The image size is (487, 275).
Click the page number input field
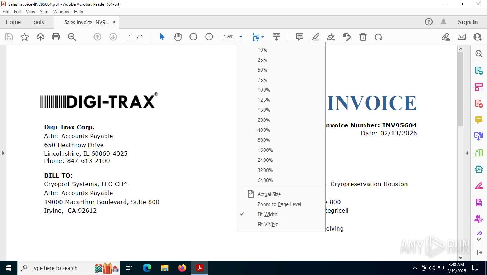tap(130, 37)
